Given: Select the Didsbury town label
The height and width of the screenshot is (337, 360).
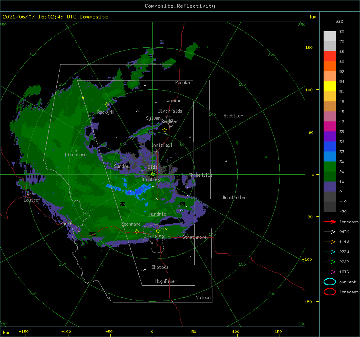Looking at the screenshot, I should click(x=151, y=180).
